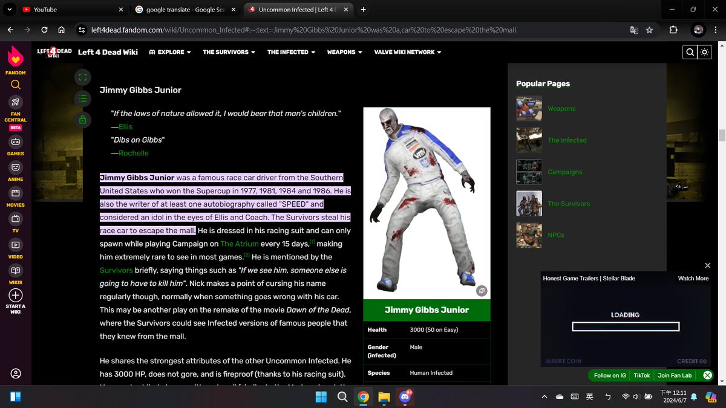Expand Valve Wiki Network dropdown
726x408 pixels.
pos(408,52)
